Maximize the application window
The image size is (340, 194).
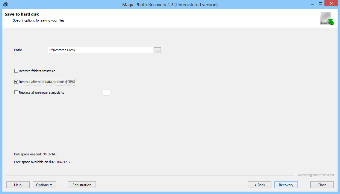point(320,4)
